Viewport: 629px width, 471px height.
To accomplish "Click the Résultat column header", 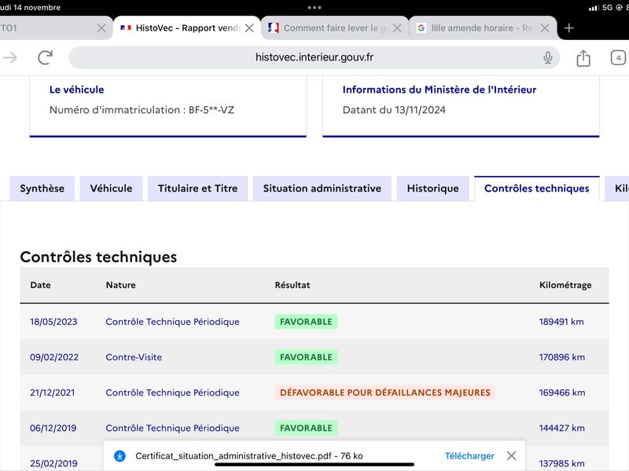I will [x=292, y=285].
